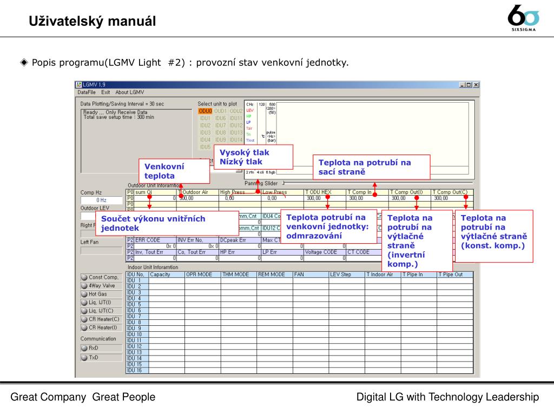Viewport: 554px width, 415px height.
Task: Open the DataFile menu
Action: [87, 92]
